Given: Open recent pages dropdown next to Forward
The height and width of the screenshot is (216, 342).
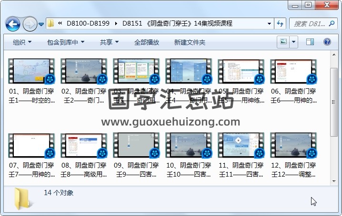Looking at the screenshot, I should coord(41,24).
